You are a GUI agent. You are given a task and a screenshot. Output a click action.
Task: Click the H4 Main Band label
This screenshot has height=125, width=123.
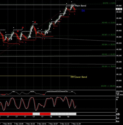click(x=79, y=6)
